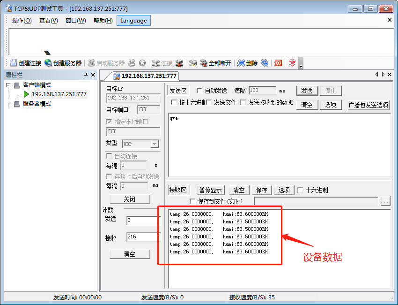This screenshot has width=398, height=305.
Task: Check the 按十六进制 send option
Action: pyautogui.click(x=173, y=103)
